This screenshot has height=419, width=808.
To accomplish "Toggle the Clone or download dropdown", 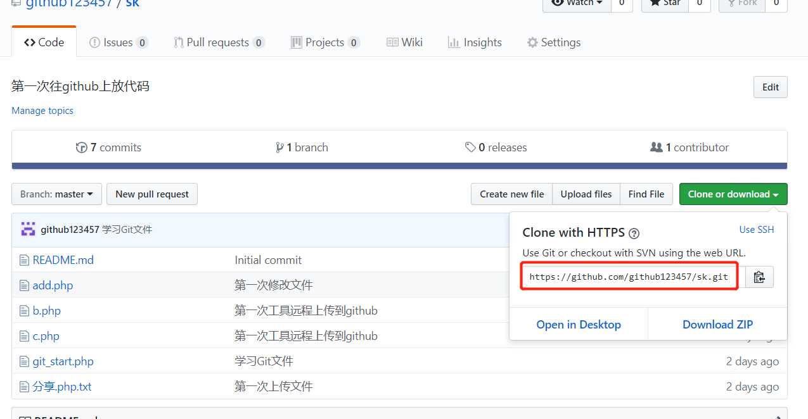I will [x=733, y=194].
